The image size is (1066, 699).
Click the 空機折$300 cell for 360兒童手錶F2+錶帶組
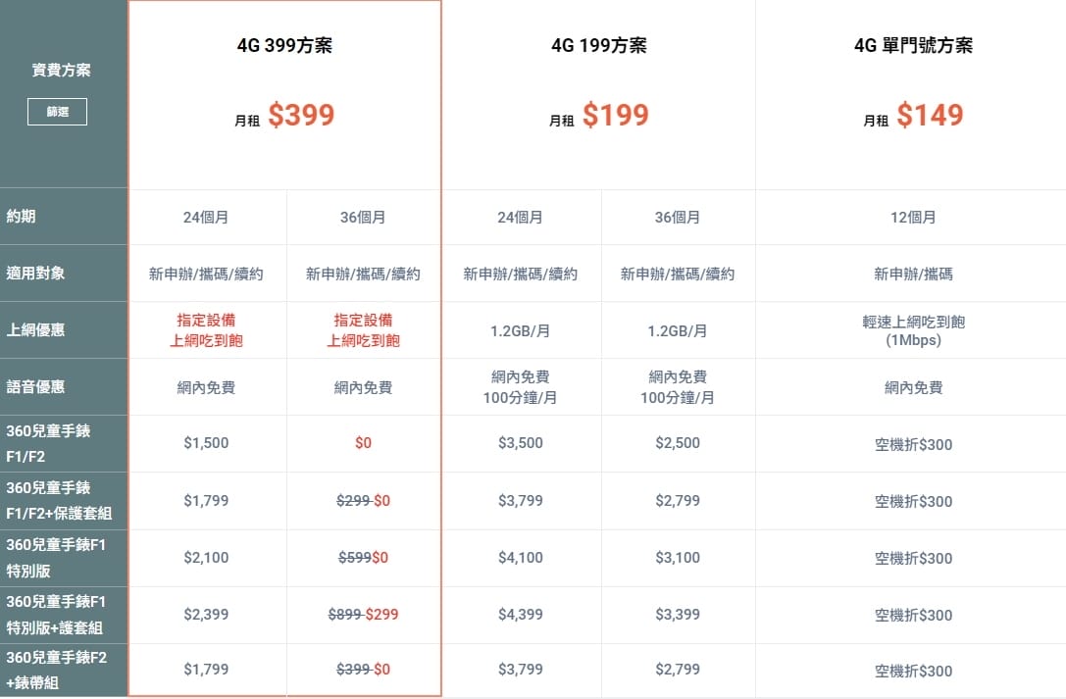tap(913, 671)
